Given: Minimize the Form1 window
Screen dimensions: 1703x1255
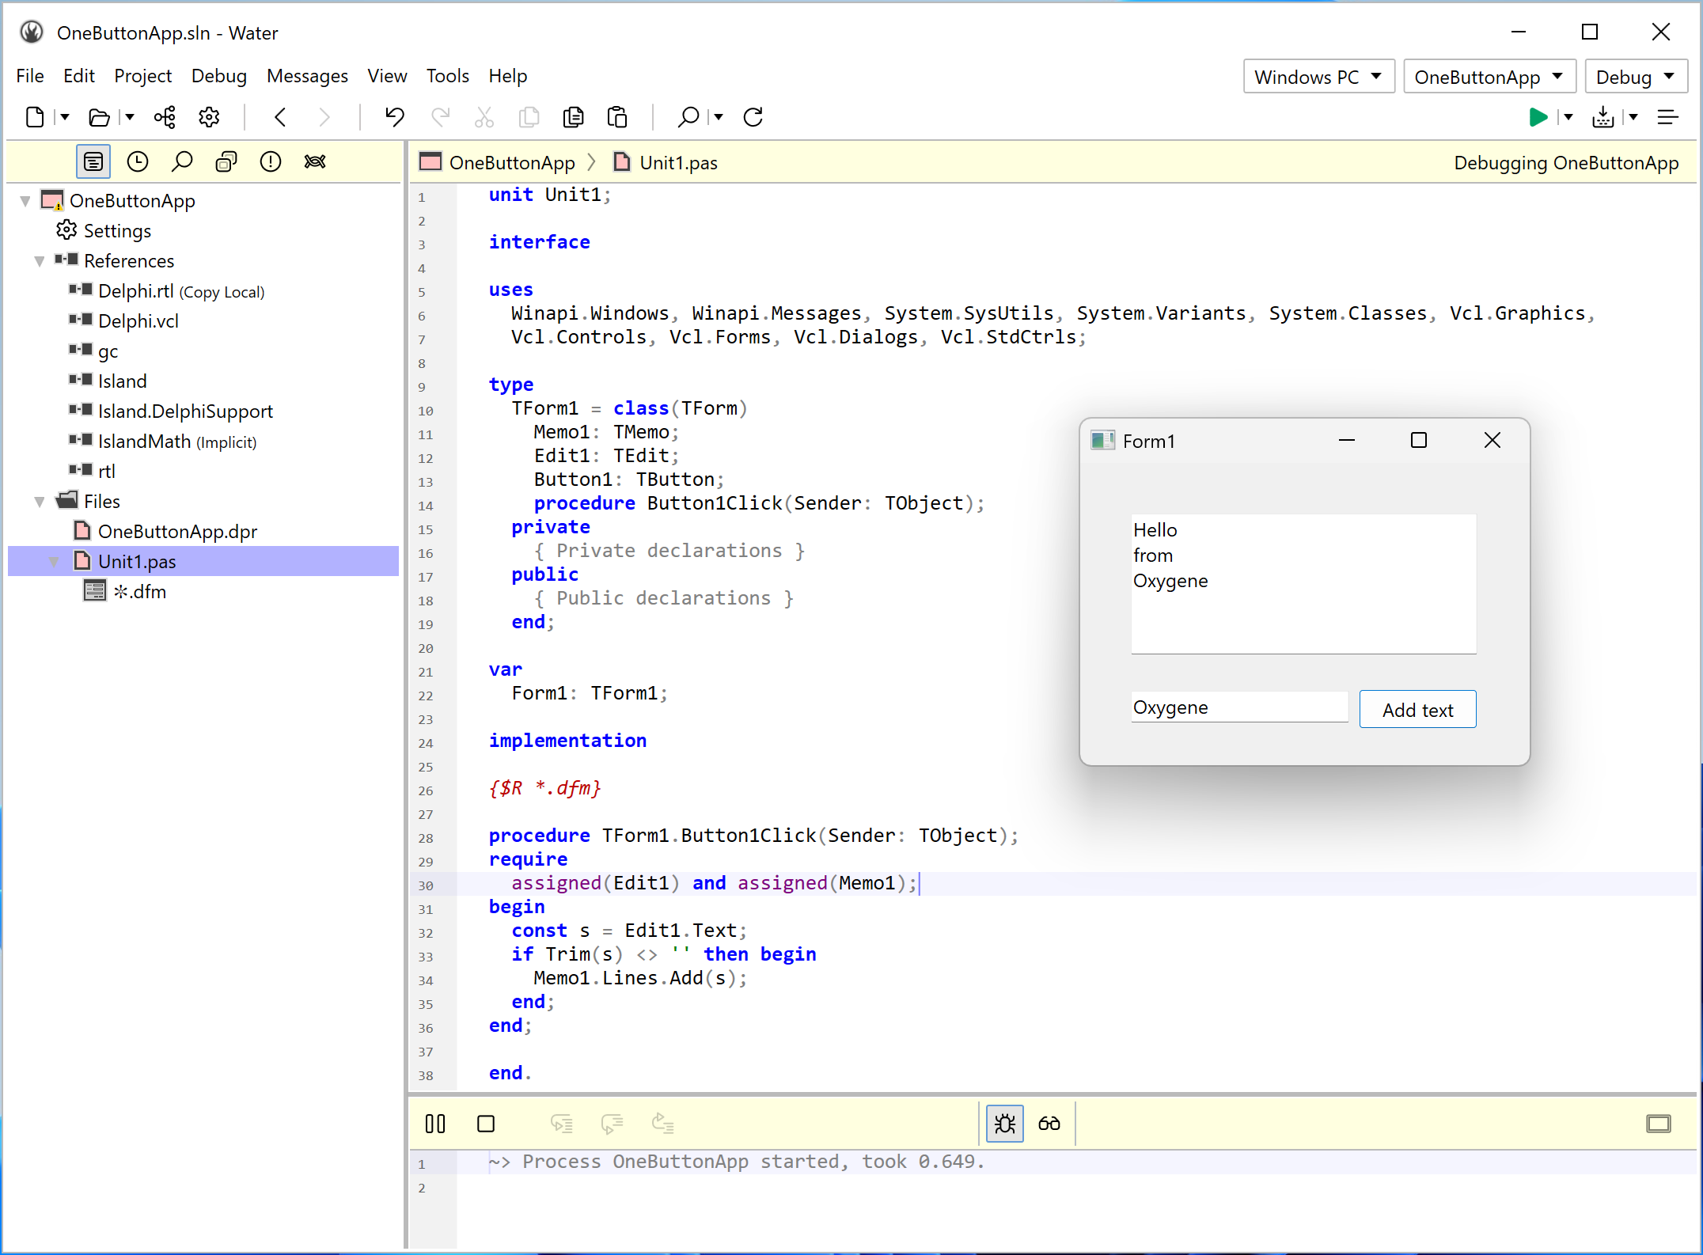Looking at the screenshot, I should (x=1347, y=441).
